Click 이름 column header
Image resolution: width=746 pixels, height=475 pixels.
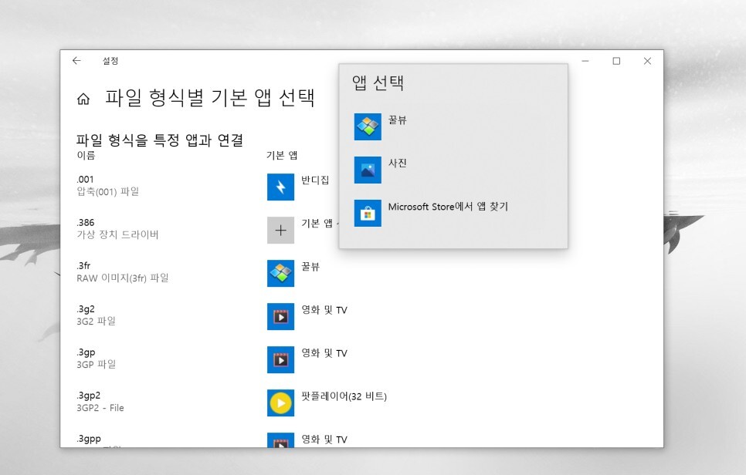coord(86,155)
